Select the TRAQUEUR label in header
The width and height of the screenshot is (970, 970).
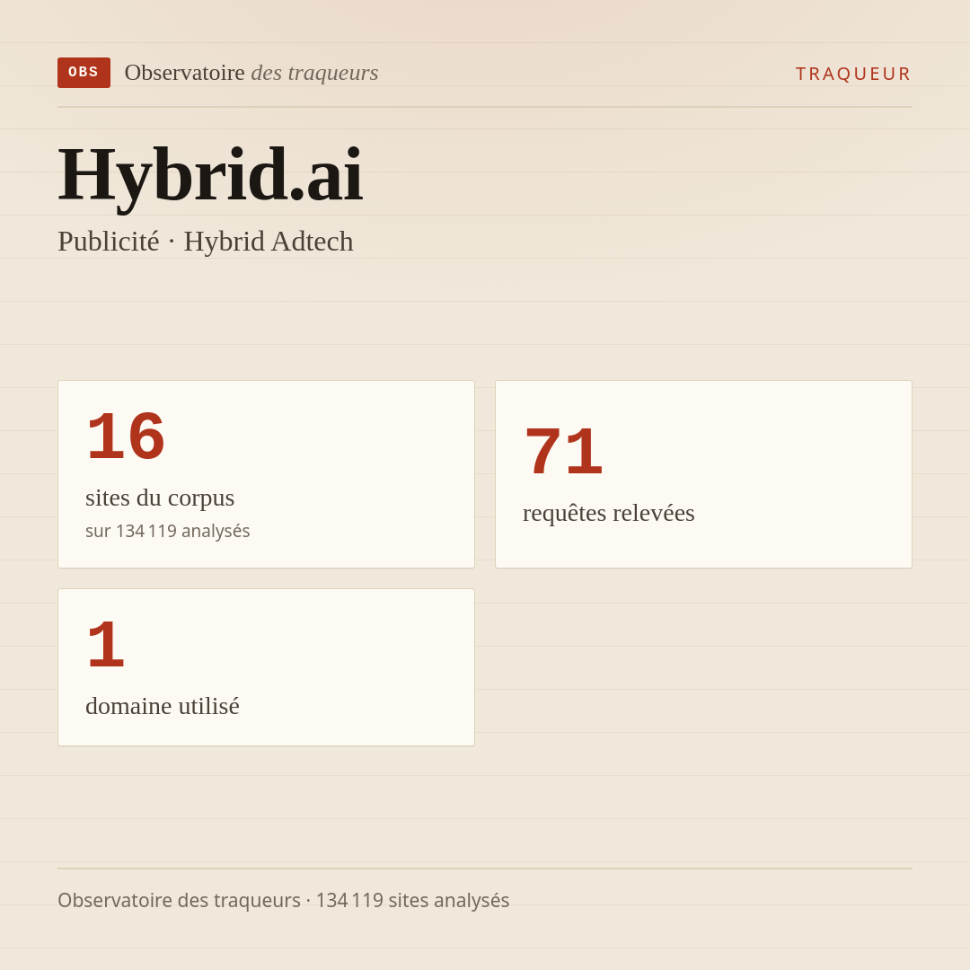point(853,74)
